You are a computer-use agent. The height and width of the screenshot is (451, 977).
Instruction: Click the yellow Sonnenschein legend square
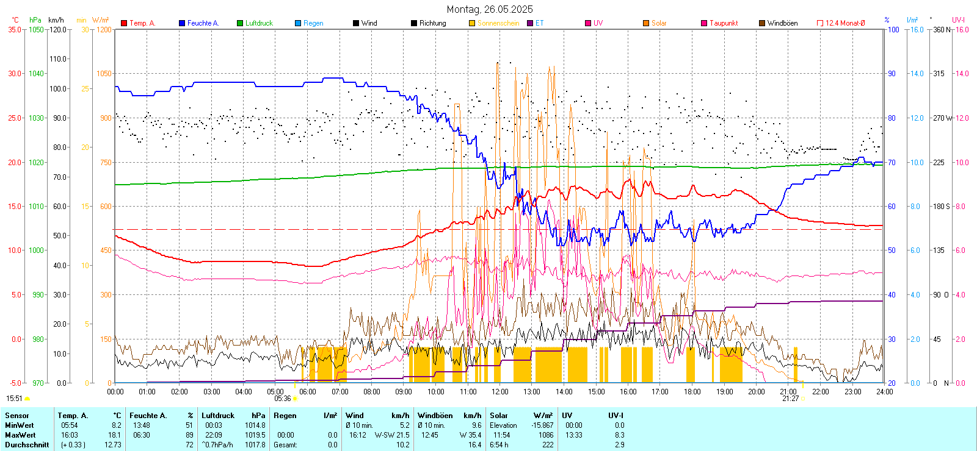click(x=472, y=23)
